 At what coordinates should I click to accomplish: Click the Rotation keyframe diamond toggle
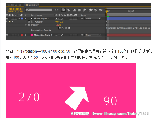coord(10,21)
